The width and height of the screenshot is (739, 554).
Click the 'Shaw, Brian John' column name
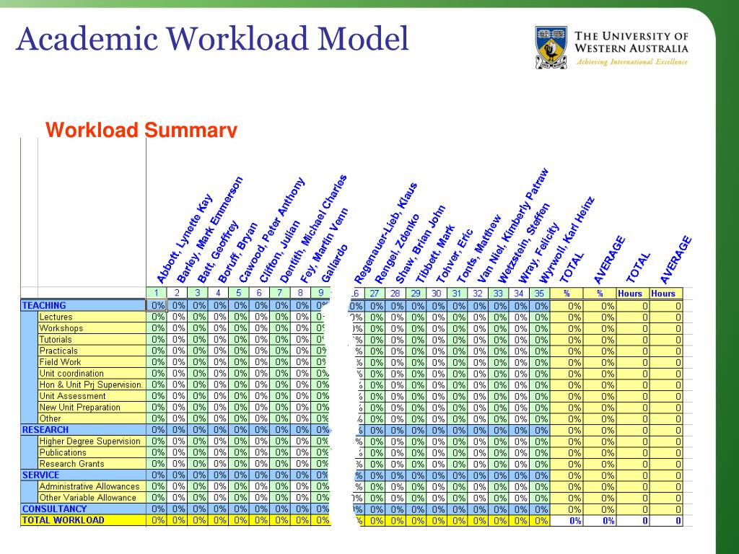[421, 245]
